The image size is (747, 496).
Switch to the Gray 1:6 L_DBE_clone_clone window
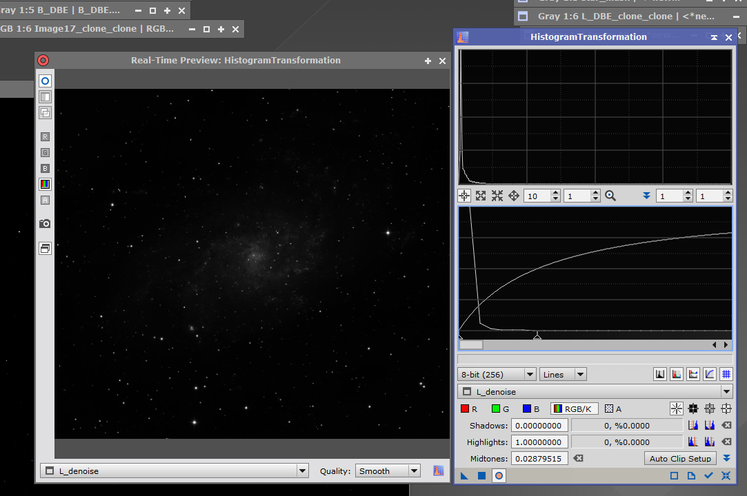[621, 16]
